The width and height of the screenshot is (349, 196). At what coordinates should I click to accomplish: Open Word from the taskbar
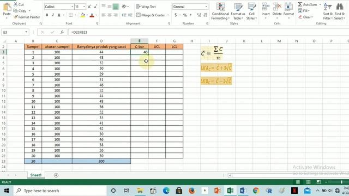[243, 191]
